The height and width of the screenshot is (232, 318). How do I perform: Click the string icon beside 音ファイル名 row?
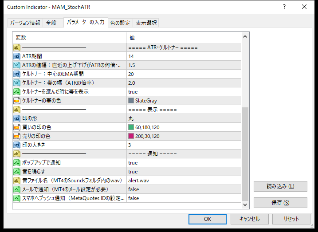(x=17, y=181)
